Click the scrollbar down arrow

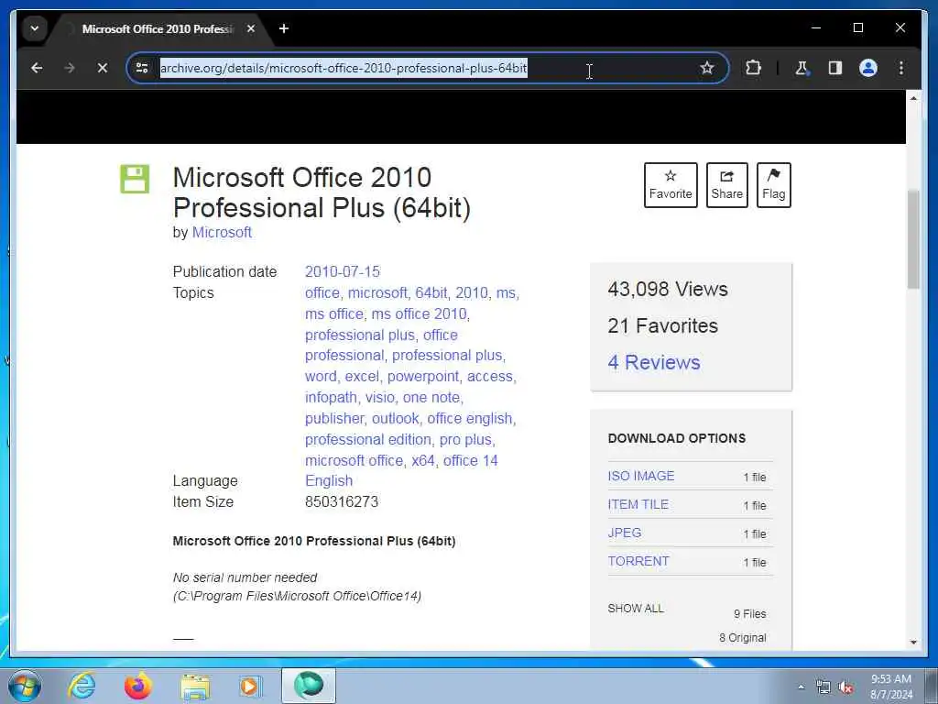click(x=913, y=643)
